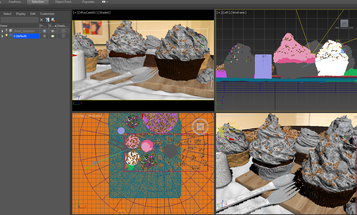Click the VRayCam001 viewport label
The image size is (357, 215).
coord(88,13)
